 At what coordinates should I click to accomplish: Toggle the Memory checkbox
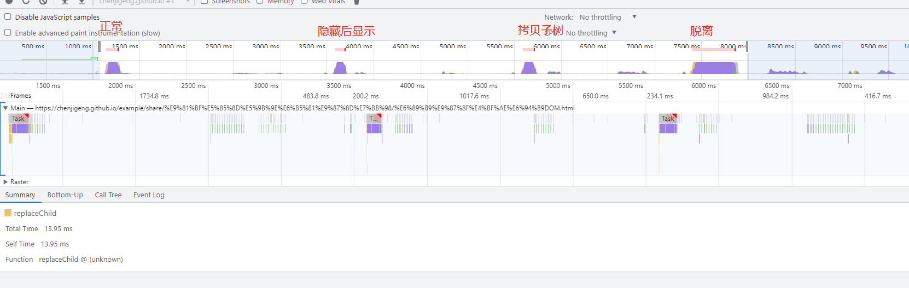(260, 2)
